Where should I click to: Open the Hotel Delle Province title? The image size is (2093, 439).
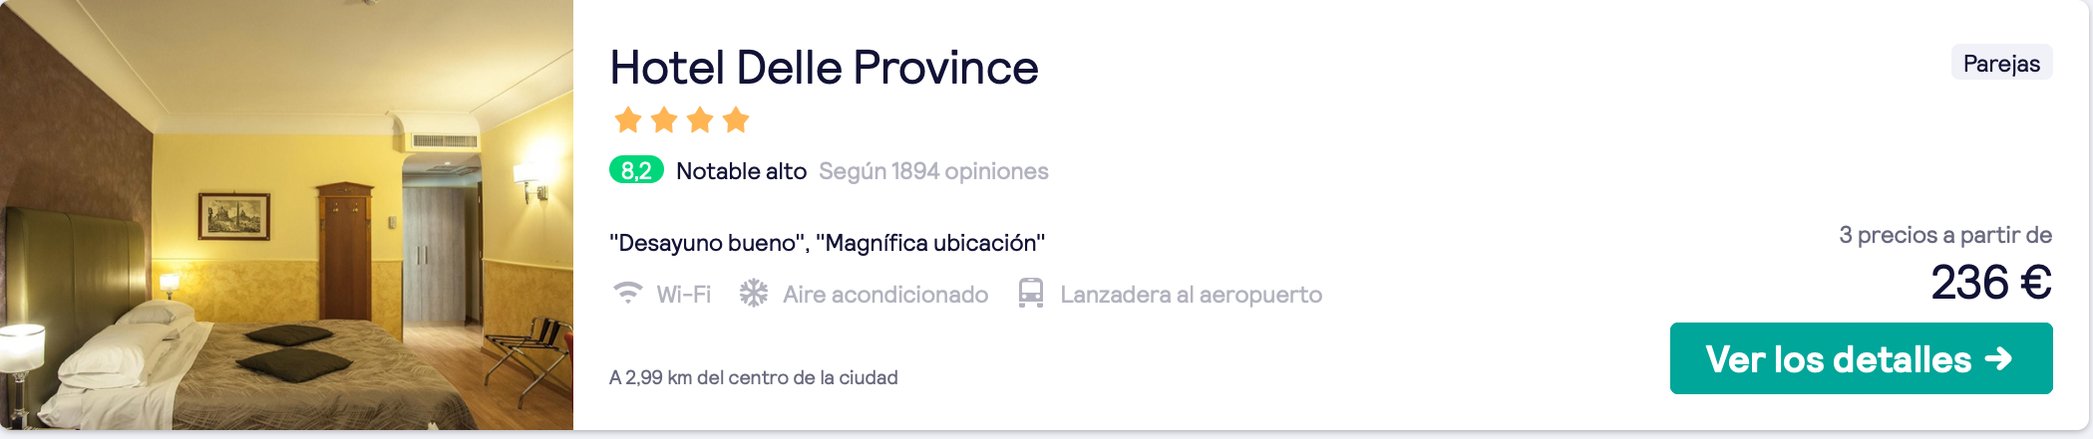824,68
